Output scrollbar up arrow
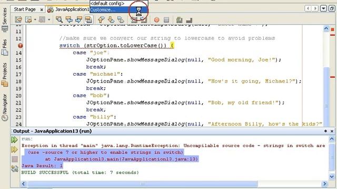 tap(332, 139)
